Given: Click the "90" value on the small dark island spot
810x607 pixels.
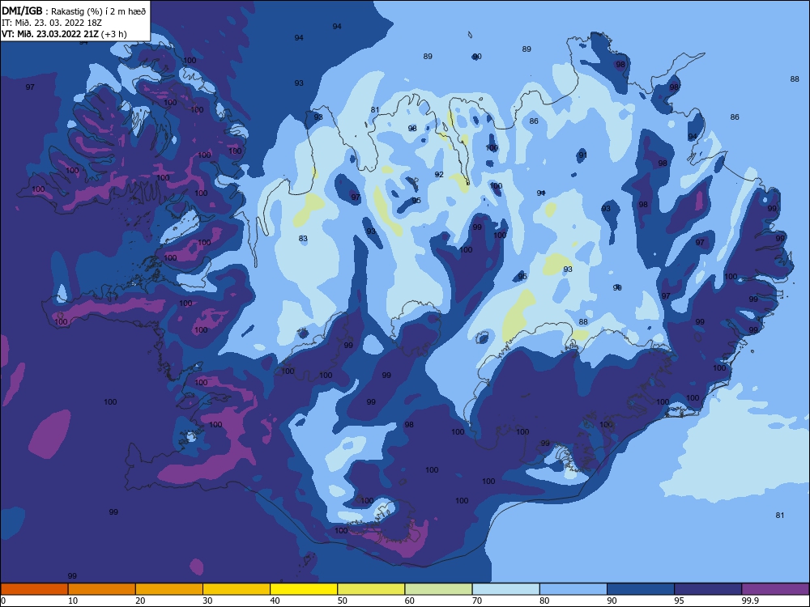Looking at the screenshot, I should click(x=477, y=57).
